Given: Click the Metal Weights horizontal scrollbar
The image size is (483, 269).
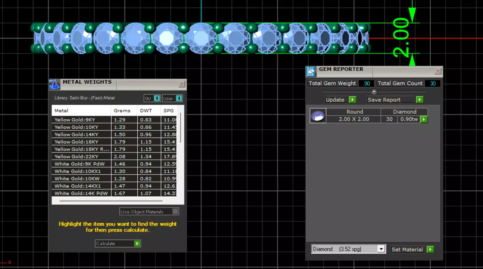Looking at the screenshot, I should pos(111,201).
